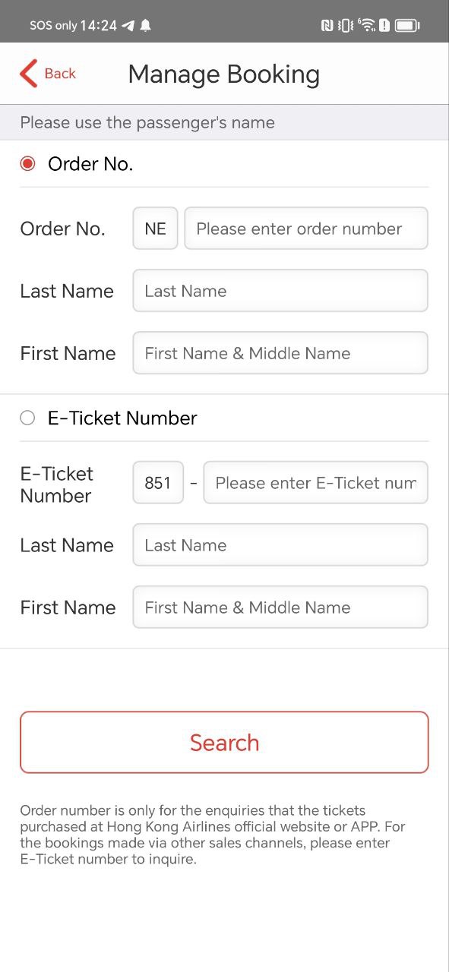The image size is (449, 972).
Task: Tap the vibrate mode status icon
Action: coord(346,26)
